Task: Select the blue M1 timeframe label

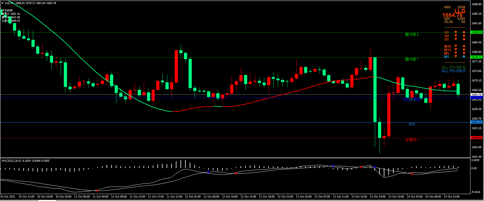Action: pos(446,57)
